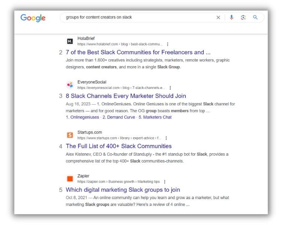Clear the search query with X icon
Viewport: 282px width, 225px height.
pyautogui.click(x=218, y=17)
